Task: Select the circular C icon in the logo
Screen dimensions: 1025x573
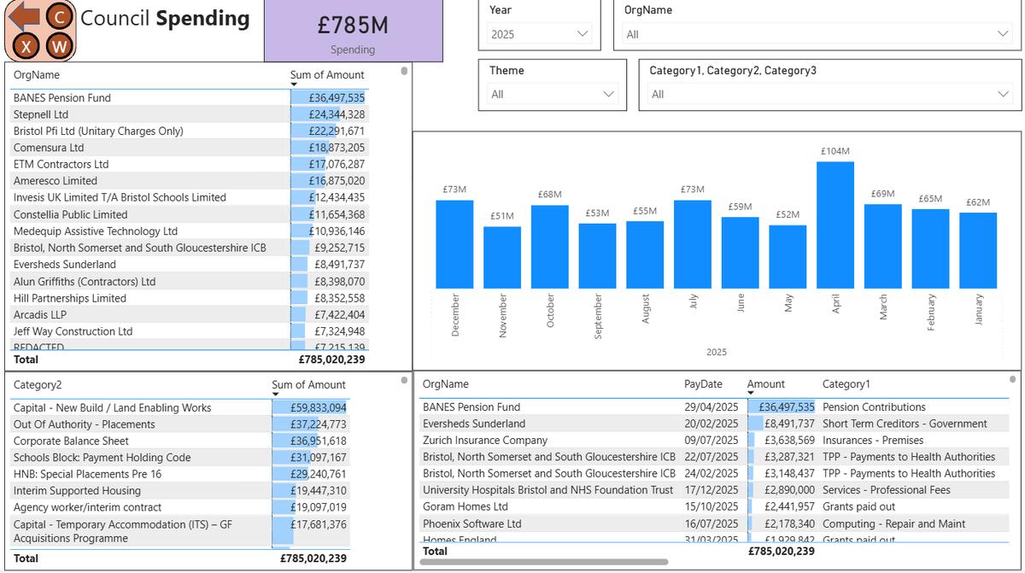Action: pyautogui.click(x=60, y=15)
